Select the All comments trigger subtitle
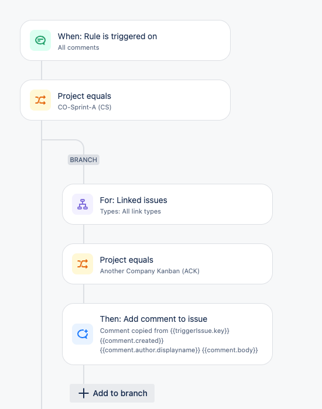The width and height of the screenshot is (322, 409). (x=78, y=47)
